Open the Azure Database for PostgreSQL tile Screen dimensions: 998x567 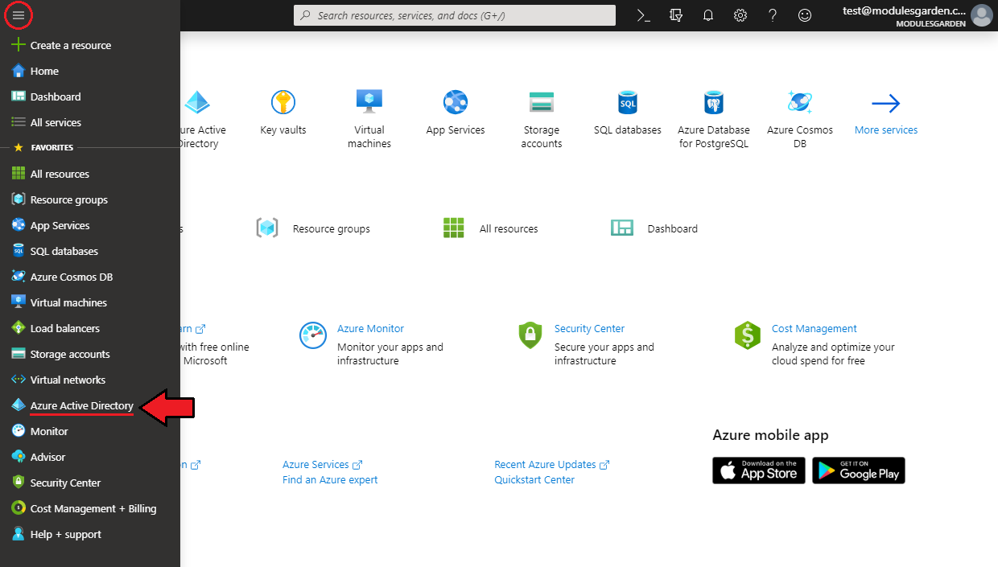point(714,118)
